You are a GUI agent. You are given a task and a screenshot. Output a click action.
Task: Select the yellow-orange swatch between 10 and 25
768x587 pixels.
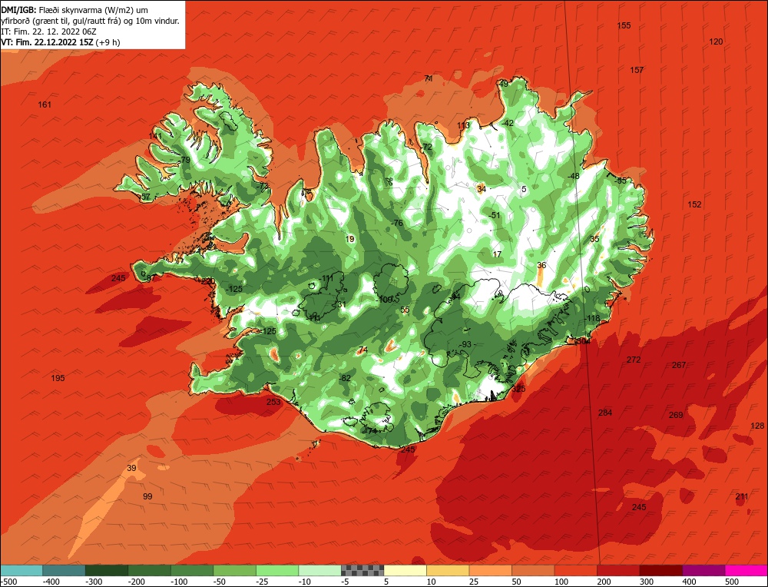tap(448, 570)
